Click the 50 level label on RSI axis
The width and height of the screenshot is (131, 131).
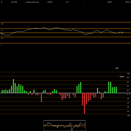point(2,34)
